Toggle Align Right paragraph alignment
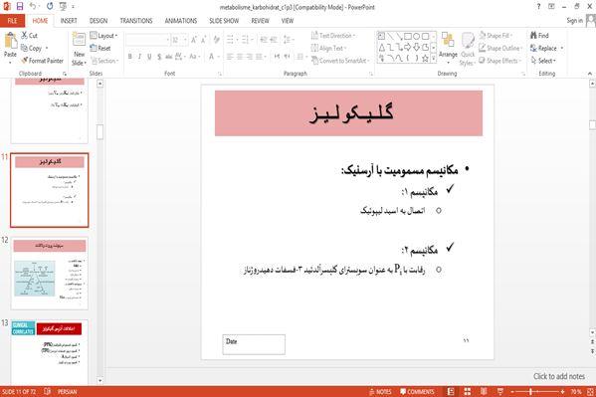Viewport: 596px width, 397px height. [249, 57]
